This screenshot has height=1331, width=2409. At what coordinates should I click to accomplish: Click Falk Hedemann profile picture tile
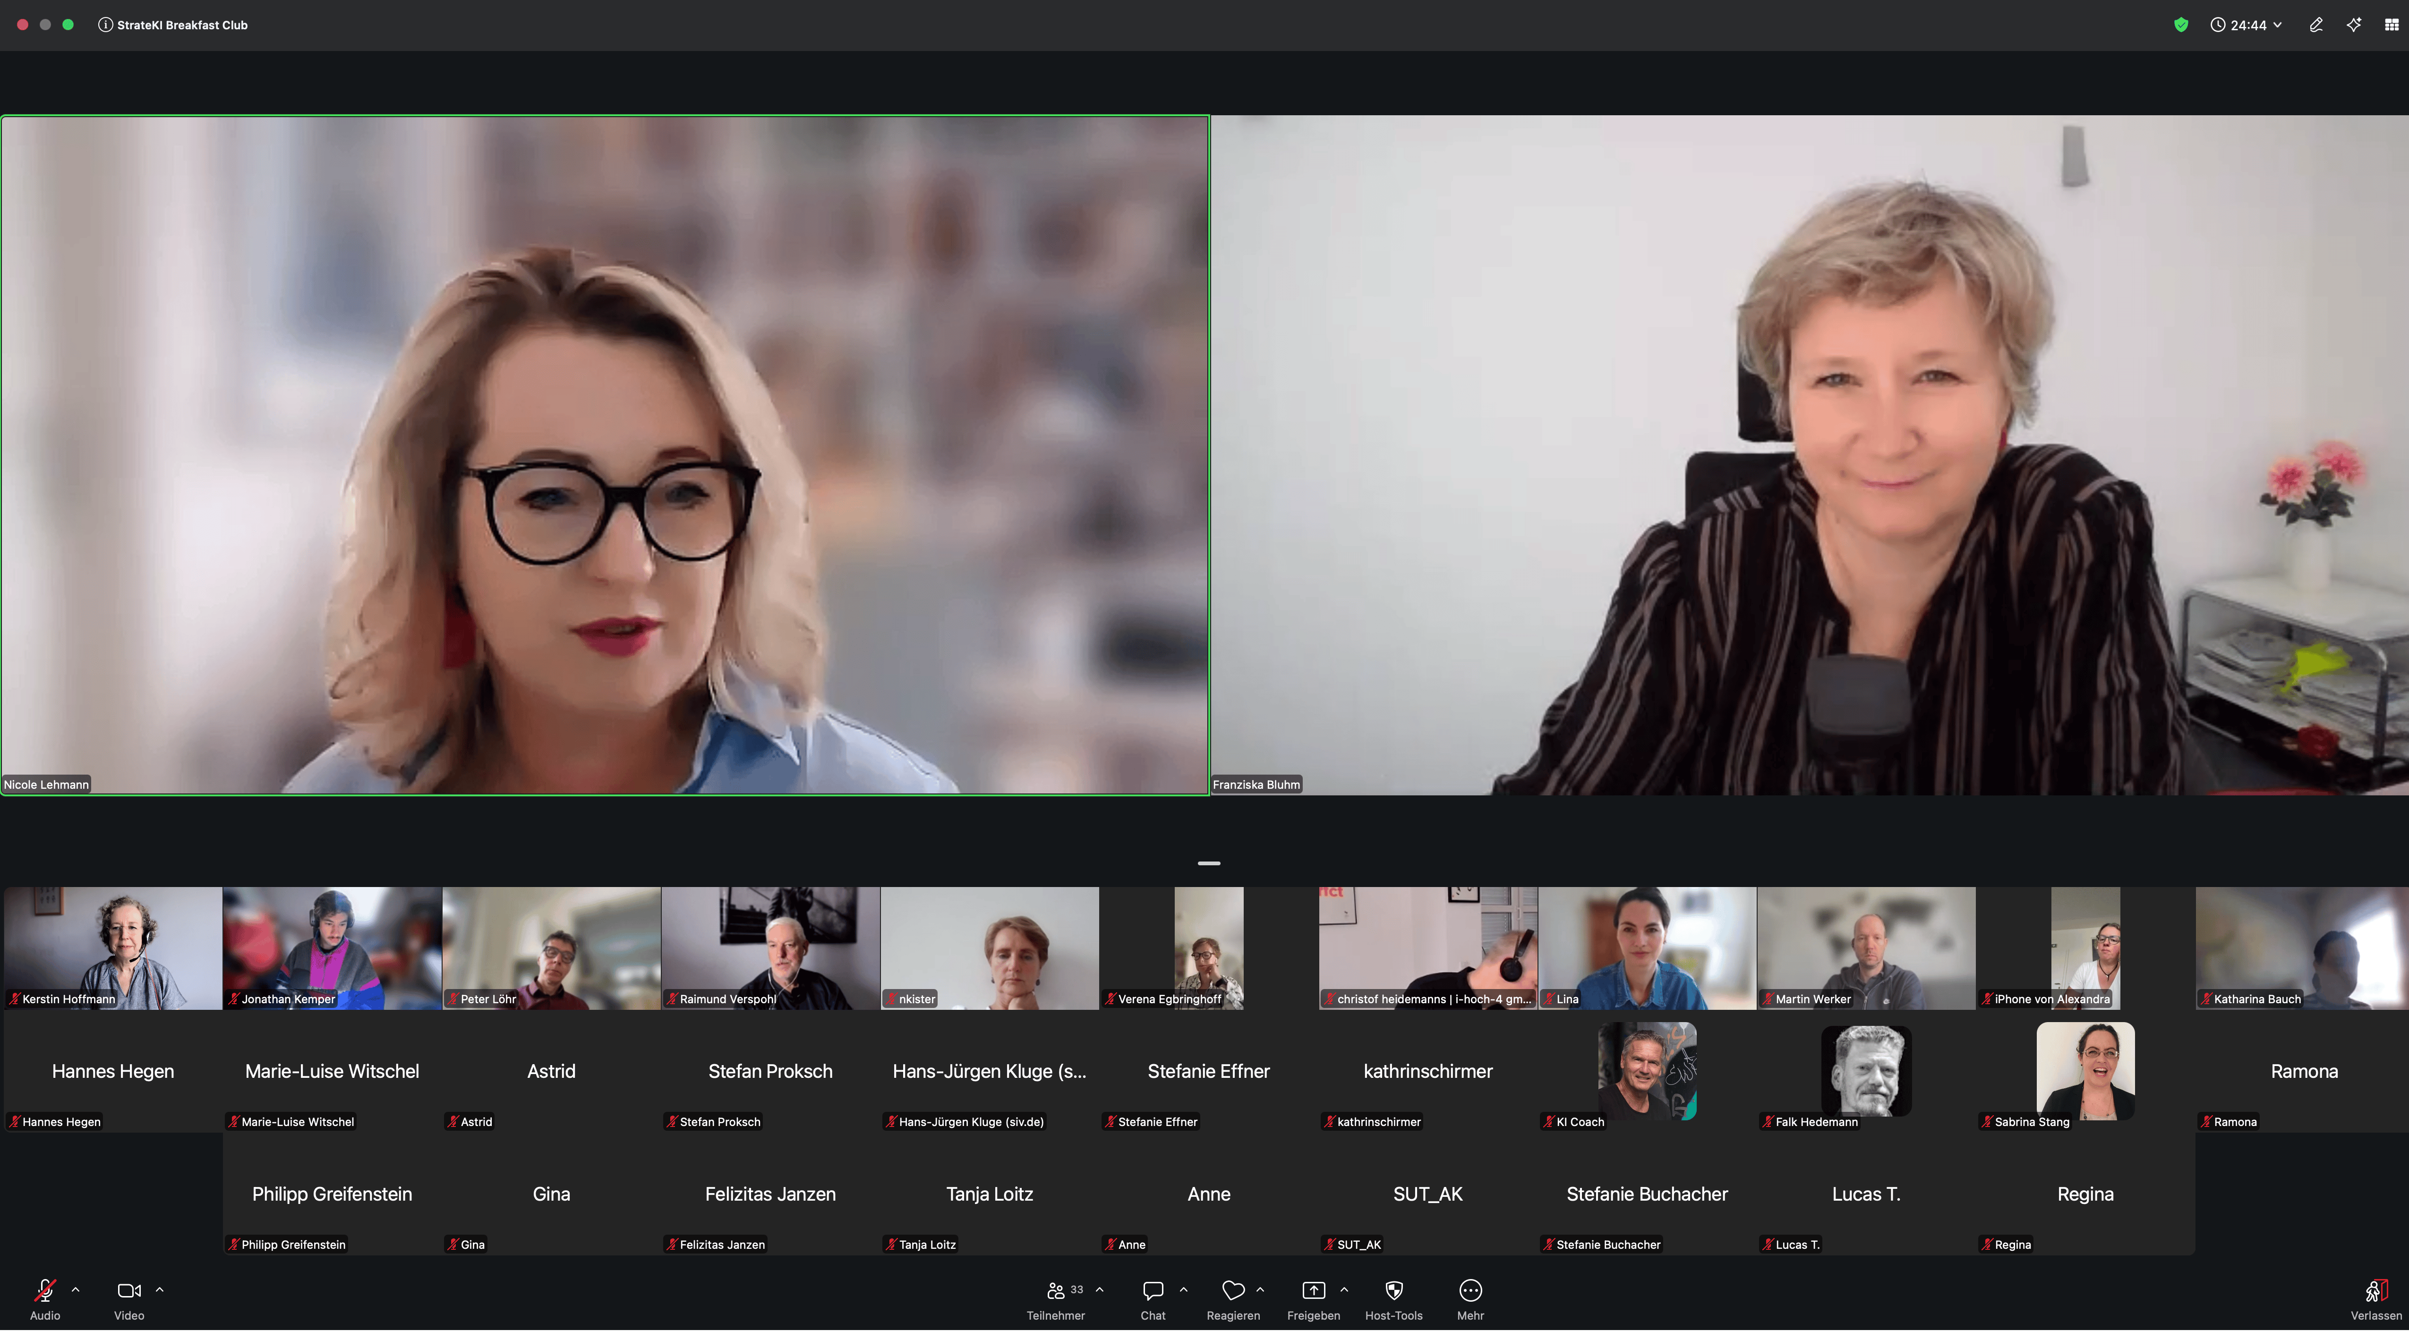(1867, 1071)
